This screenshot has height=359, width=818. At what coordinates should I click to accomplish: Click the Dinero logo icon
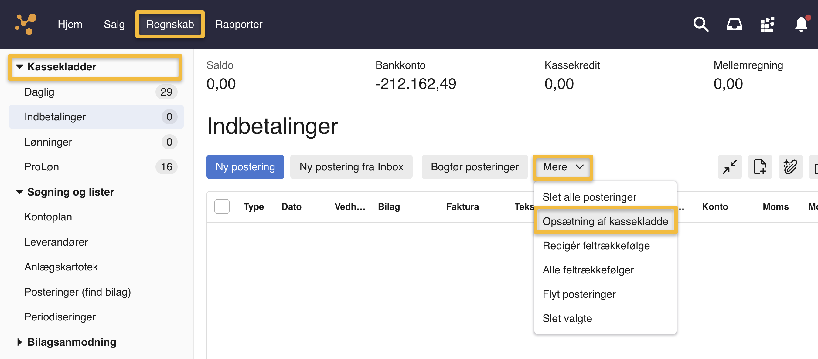[26, 24]
